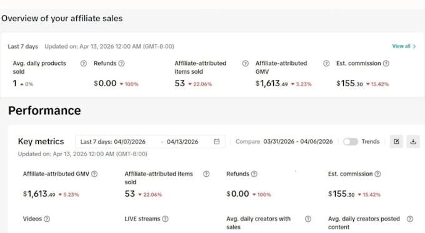Click the edit metrics icon button
The width and height of the screenshot is (425, 233).
[396, 141]
